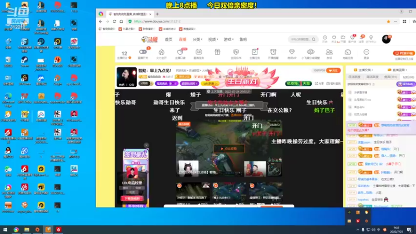Click the browser back arrow
Image resolution: width=416 pixels, height=234 pixels.
100,21
